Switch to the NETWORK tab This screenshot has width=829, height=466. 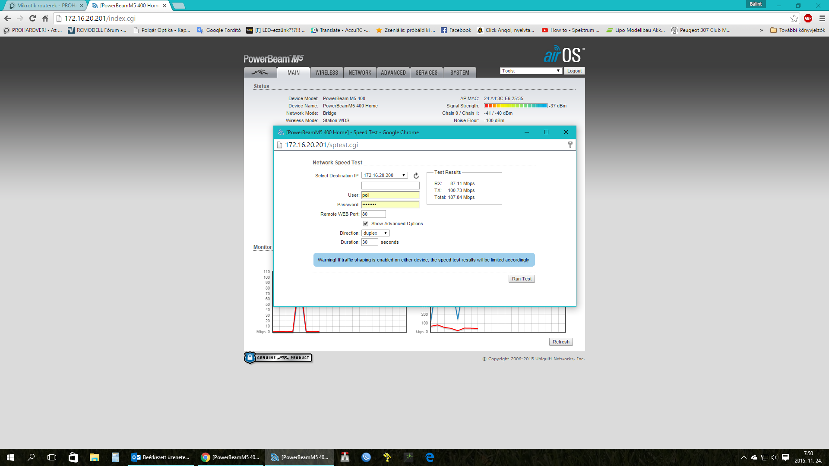[x=360, y=72]
